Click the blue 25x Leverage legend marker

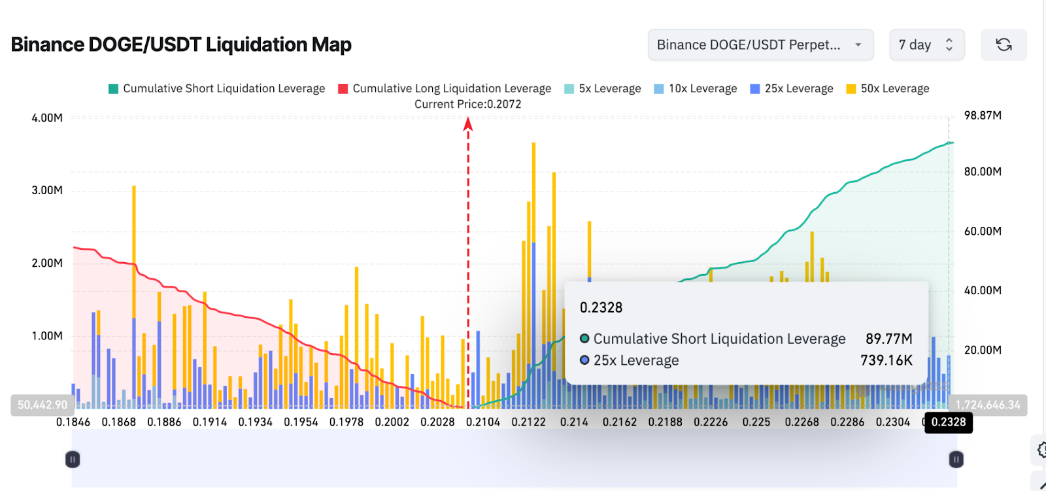(755, 89)
